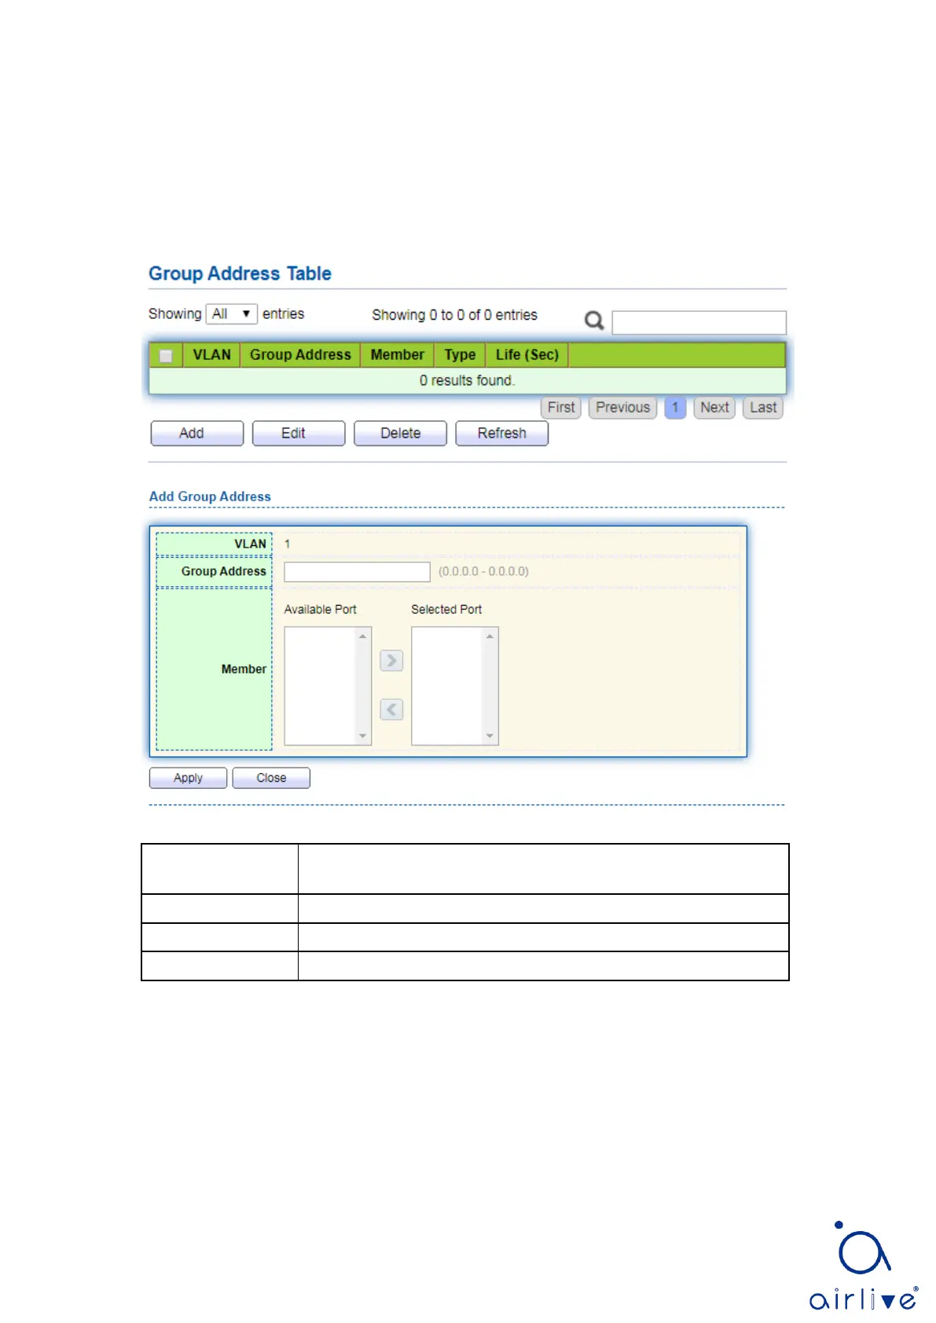Close the Add Group Address form
This screenshot has width=936, height=1323.
point(271,778)
